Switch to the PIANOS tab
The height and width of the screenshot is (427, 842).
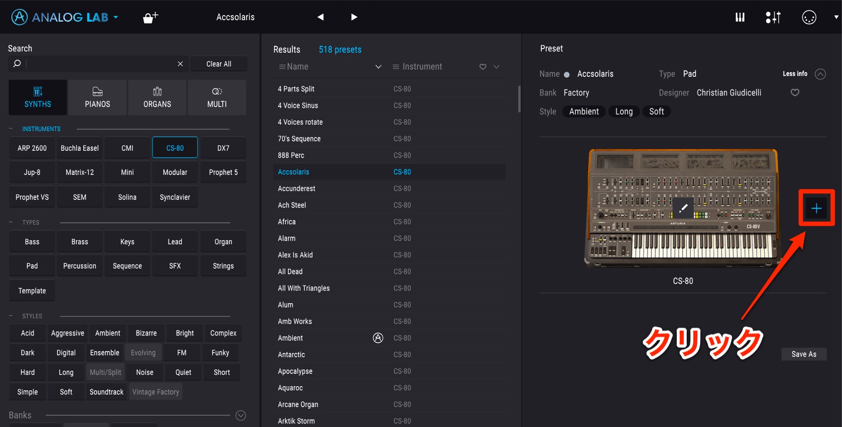click(98, 98)
